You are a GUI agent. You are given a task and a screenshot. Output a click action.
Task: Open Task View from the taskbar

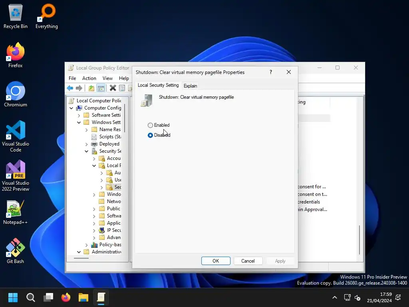click(48, 297)
